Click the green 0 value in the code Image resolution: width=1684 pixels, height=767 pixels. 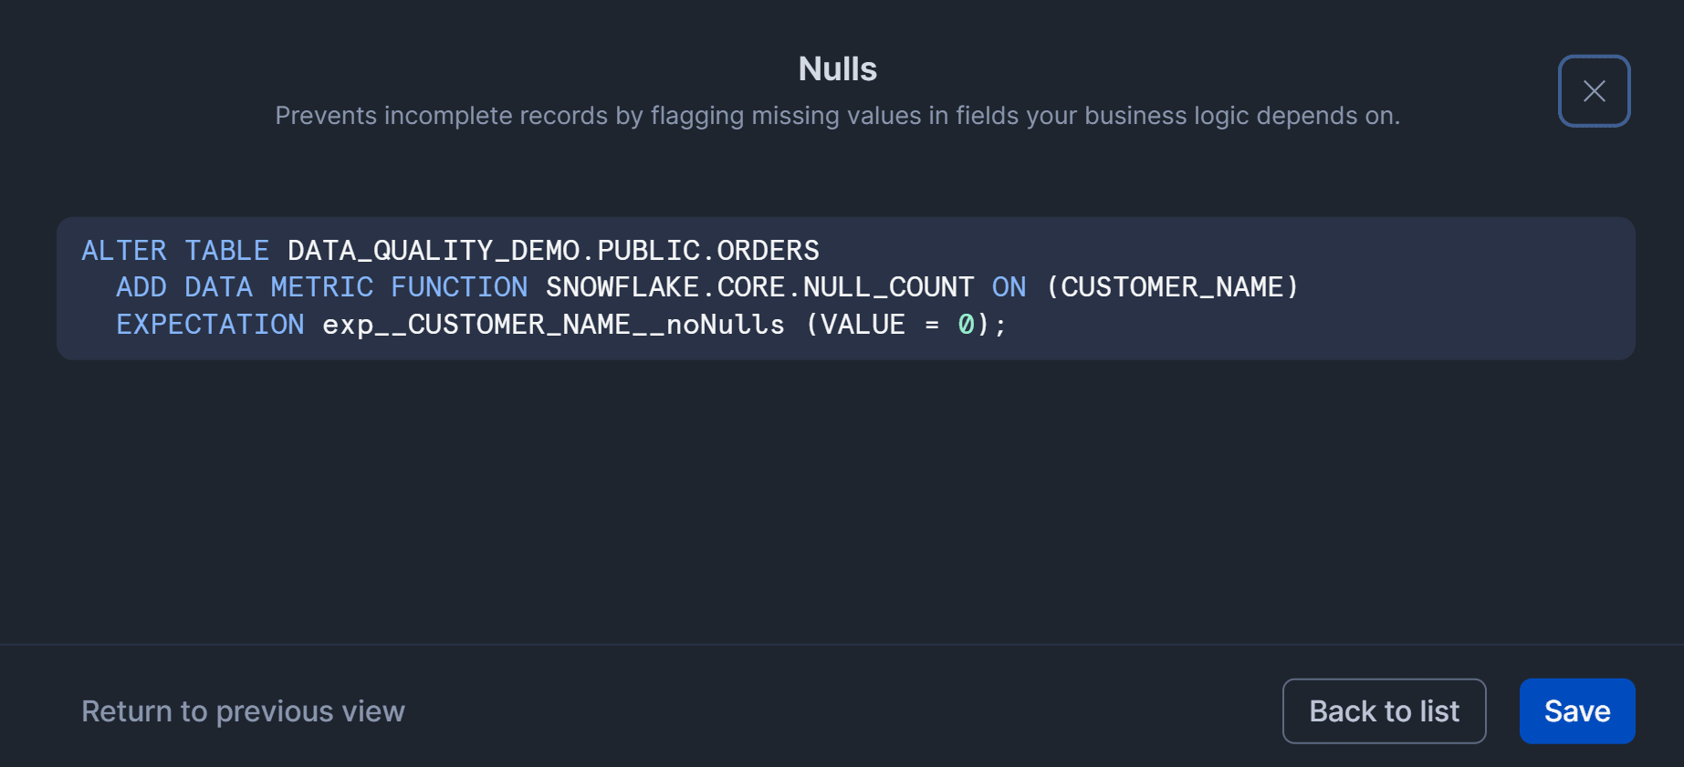966,325
